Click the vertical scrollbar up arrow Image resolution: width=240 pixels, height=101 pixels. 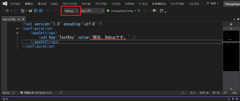(x=231, y=29)
